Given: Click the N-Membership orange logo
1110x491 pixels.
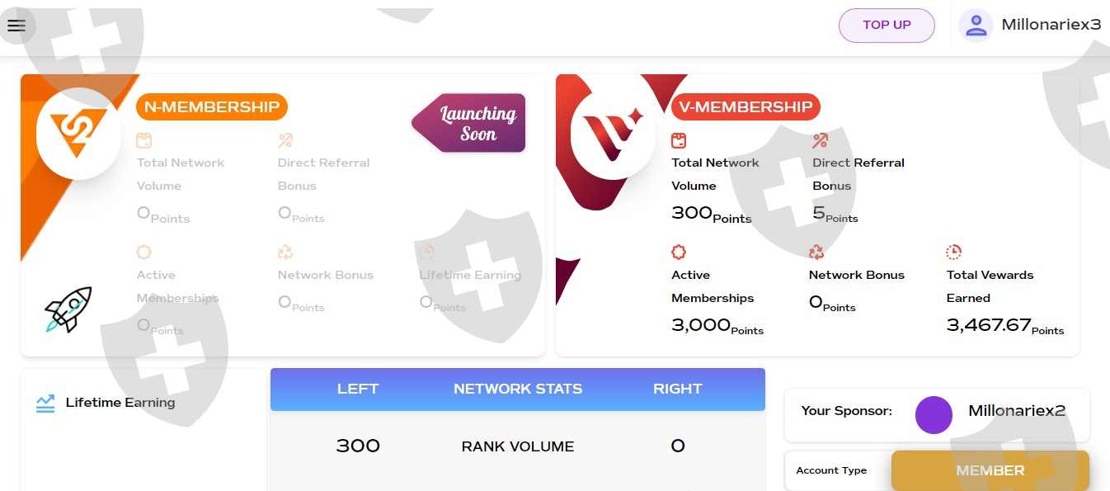Looking at the screenshot, I should [78, 135].
